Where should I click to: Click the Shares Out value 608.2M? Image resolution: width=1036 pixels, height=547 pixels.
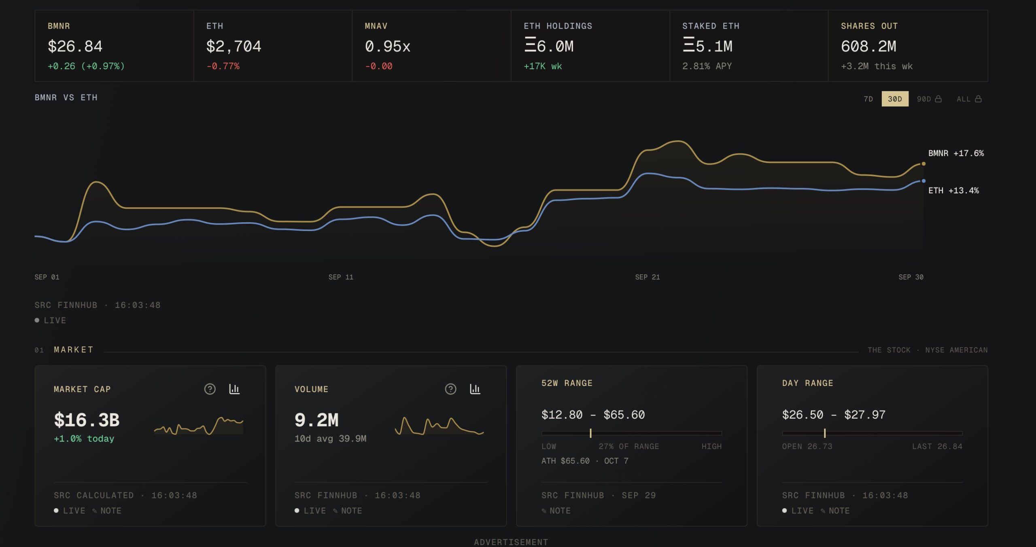[x=868, y=47]
